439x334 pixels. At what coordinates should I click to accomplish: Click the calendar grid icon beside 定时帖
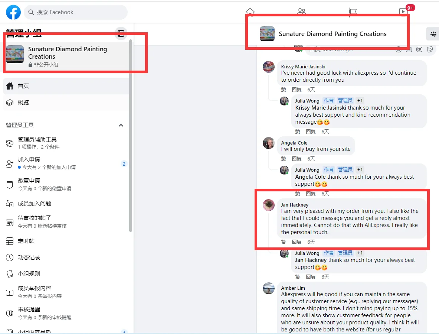point(10,241)
